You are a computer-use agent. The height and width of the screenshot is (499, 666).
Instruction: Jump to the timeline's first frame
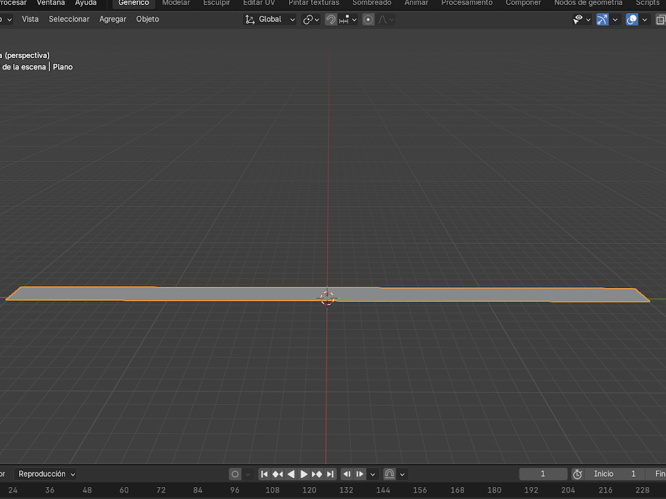264,474
